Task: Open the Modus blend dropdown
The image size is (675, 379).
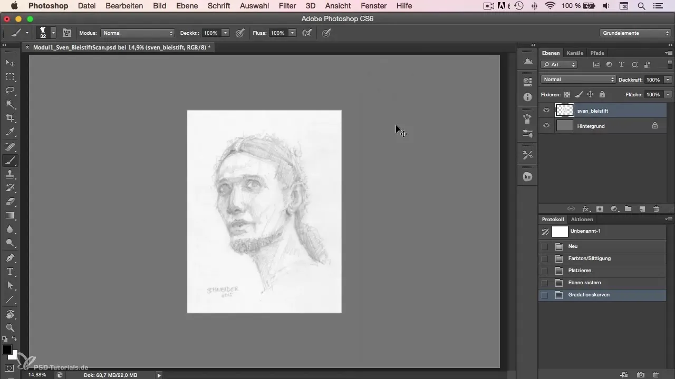Action: coord(137,33)
